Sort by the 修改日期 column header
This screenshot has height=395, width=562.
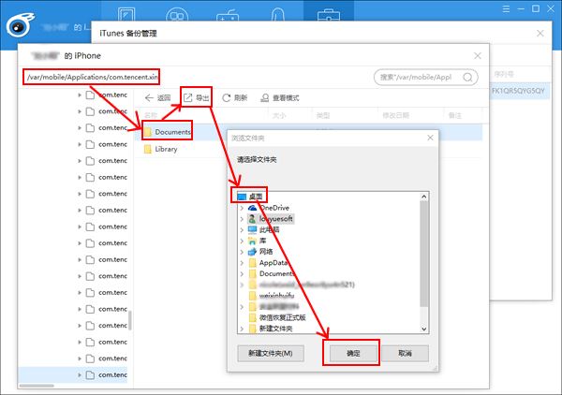tap(395, 115)
